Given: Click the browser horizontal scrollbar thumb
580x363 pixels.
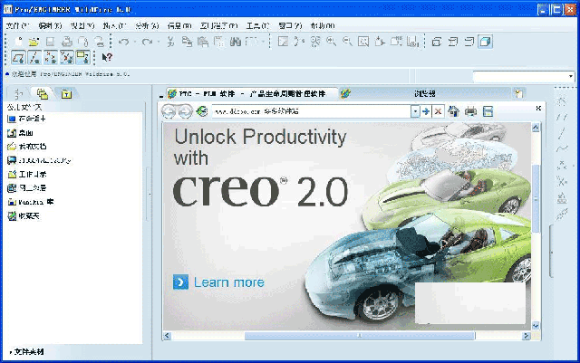Looking at the screenshot, I should (x=360, y=336).
